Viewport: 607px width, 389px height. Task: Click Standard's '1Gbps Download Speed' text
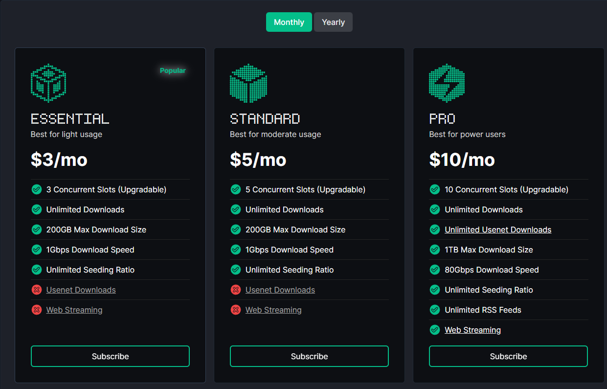pos(289,250)
